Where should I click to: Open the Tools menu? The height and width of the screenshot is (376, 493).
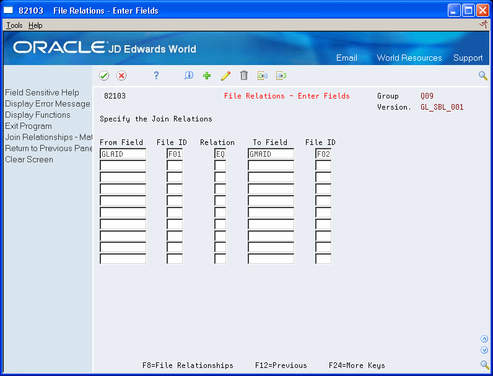pos(14,25)
